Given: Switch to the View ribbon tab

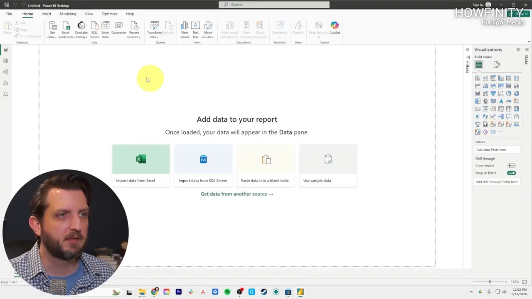Looking at the screenshot, I should coord(89,14).
